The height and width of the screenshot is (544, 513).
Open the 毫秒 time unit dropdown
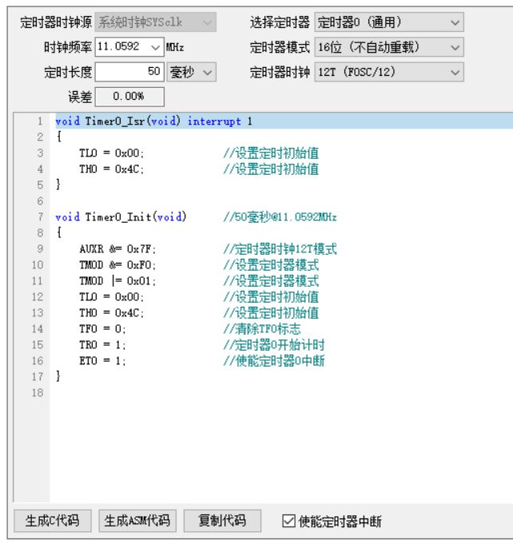[191, 72]
